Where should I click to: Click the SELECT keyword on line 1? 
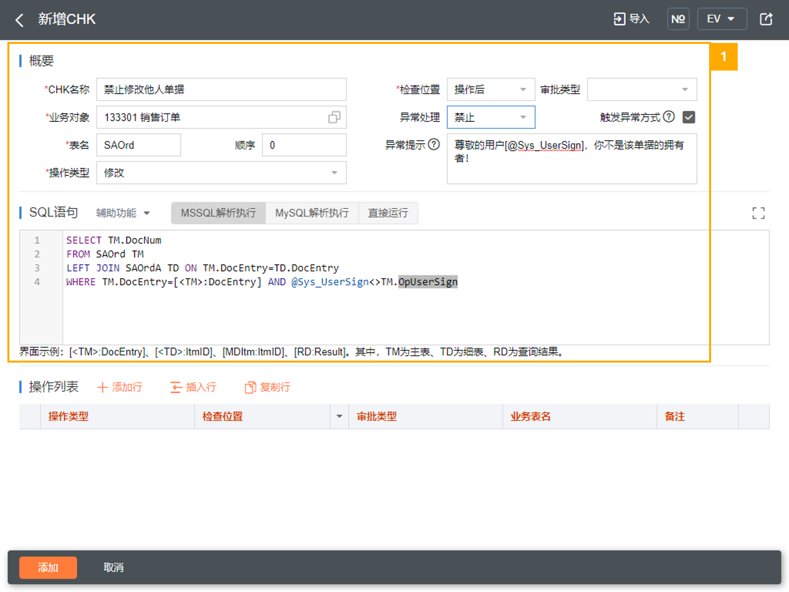click(x=84, y=240)
